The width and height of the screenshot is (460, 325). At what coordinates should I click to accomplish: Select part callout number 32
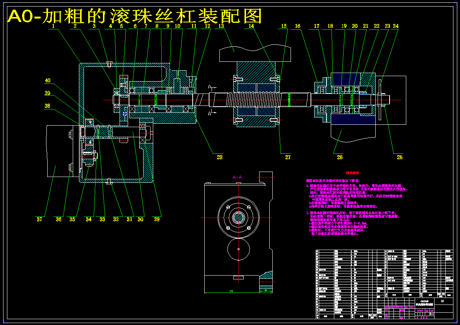point(116,219)
